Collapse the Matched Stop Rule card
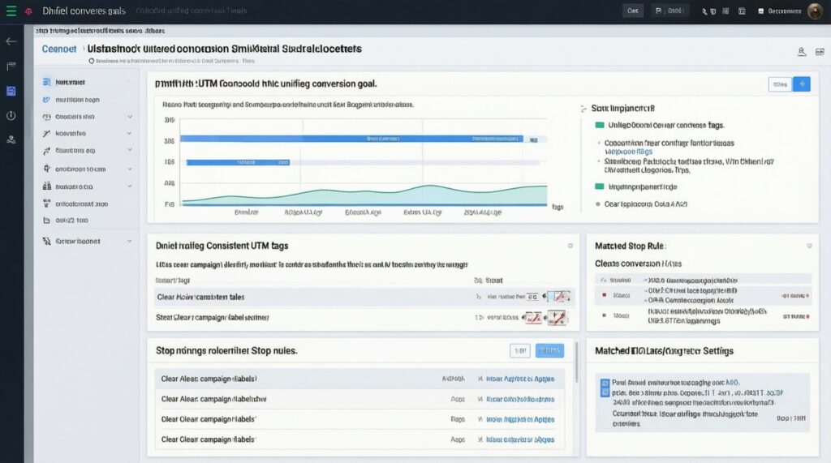The width and height of the screenshot is (831, 463). (x=808, y=245)
